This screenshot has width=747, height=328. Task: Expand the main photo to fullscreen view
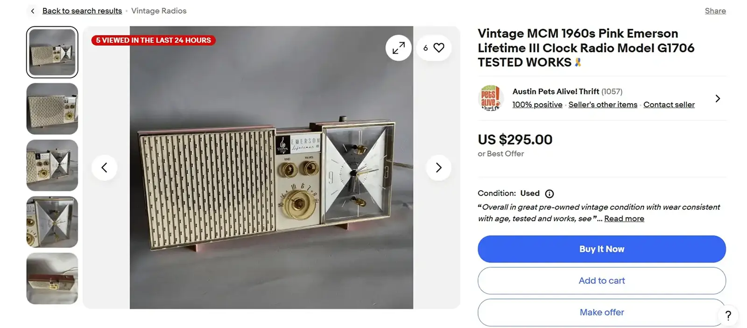(398, 47)
